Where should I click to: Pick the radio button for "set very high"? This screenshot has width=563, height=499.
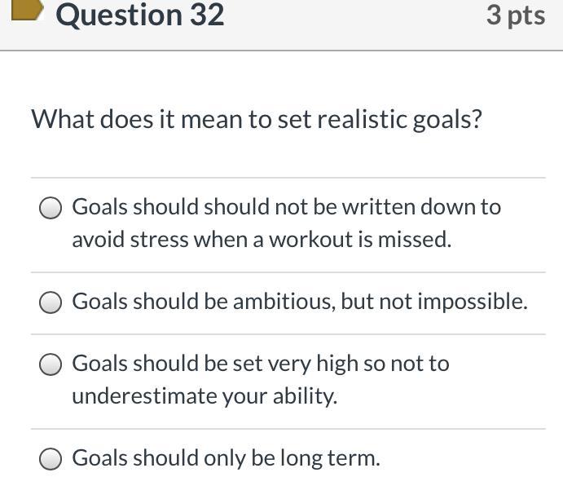click(51, 365)
